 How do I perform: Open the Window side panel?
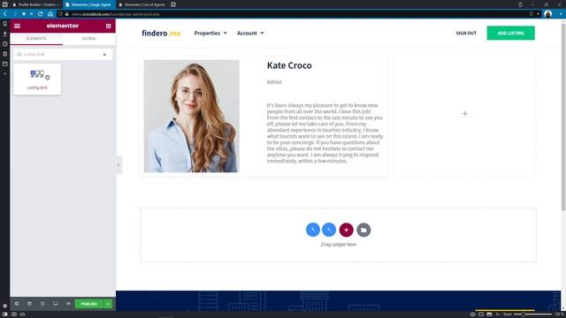(x=4, y=64)
